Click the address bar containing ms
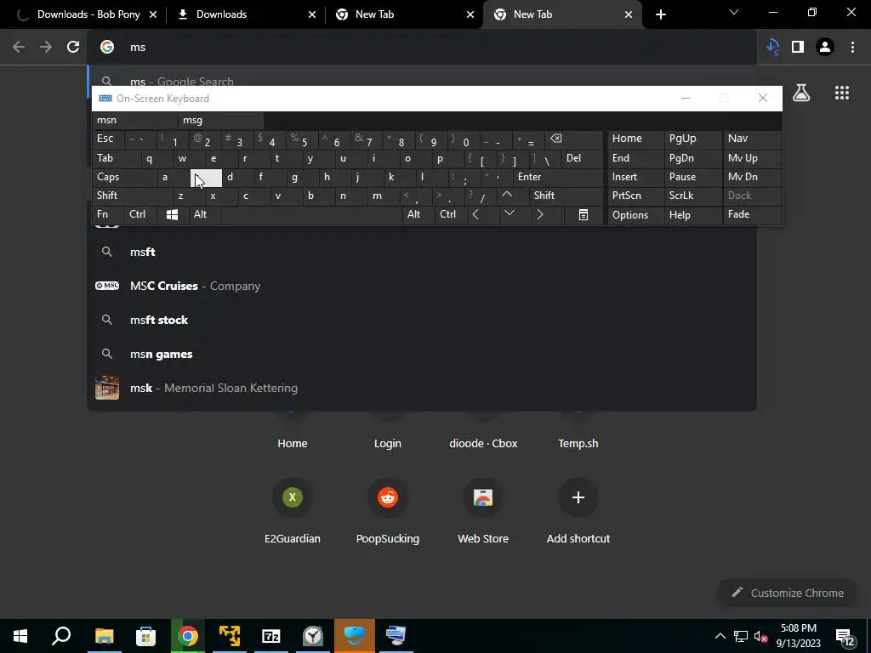Image resolution: width=871 pixels, height=653 pixels. click(x=422, y=48)
